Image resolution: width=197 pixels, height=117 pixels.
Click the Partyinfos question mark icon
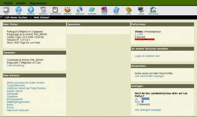31,10
